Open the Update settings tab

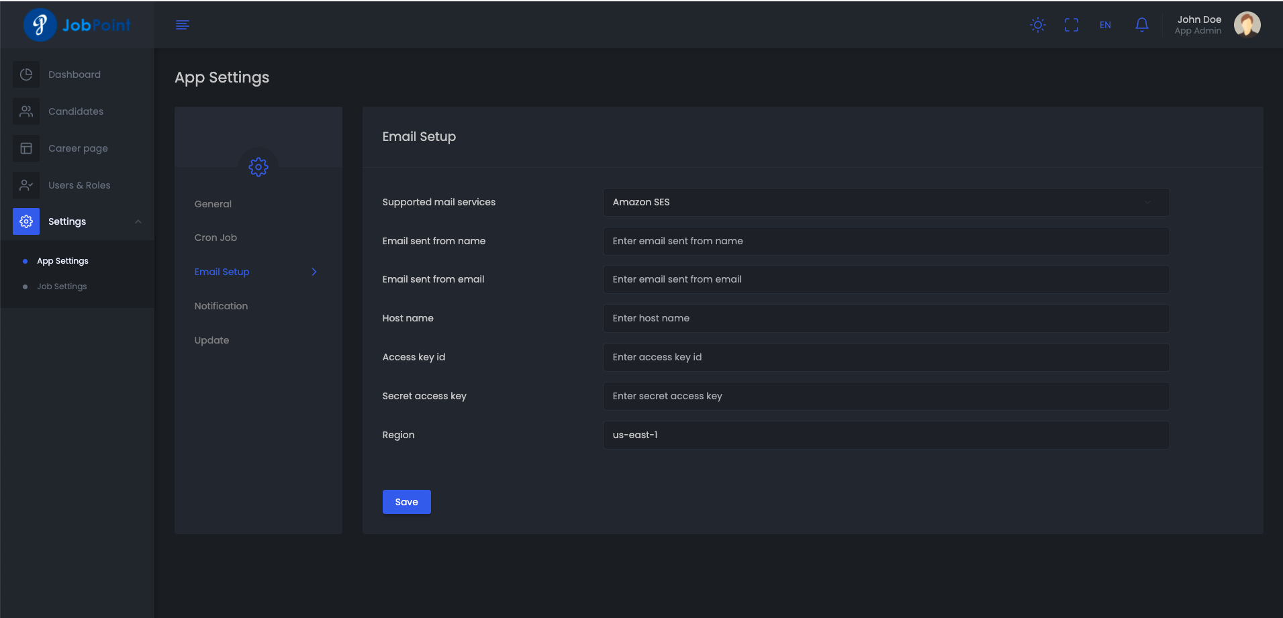[x=211, y=340]
